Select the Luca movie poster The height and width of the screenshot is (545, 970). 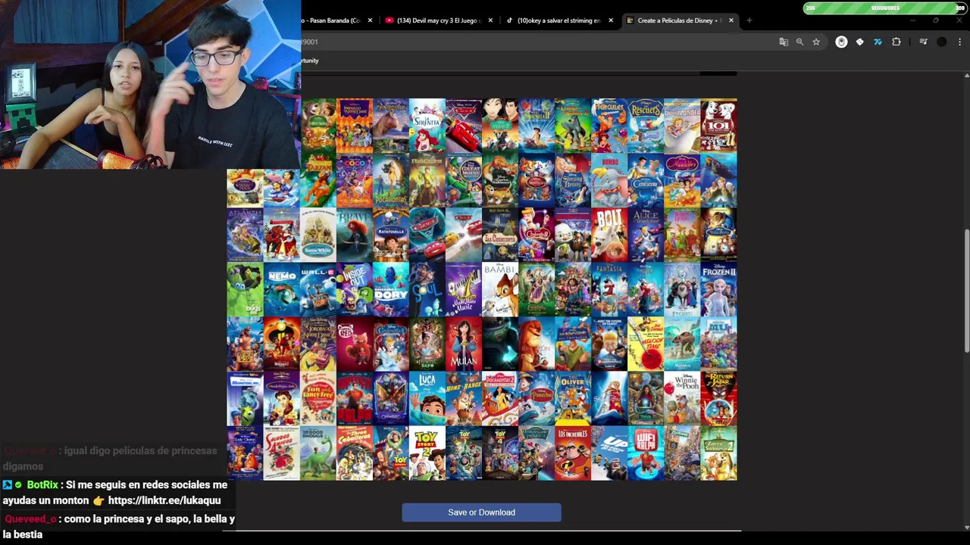coord(427,398)
